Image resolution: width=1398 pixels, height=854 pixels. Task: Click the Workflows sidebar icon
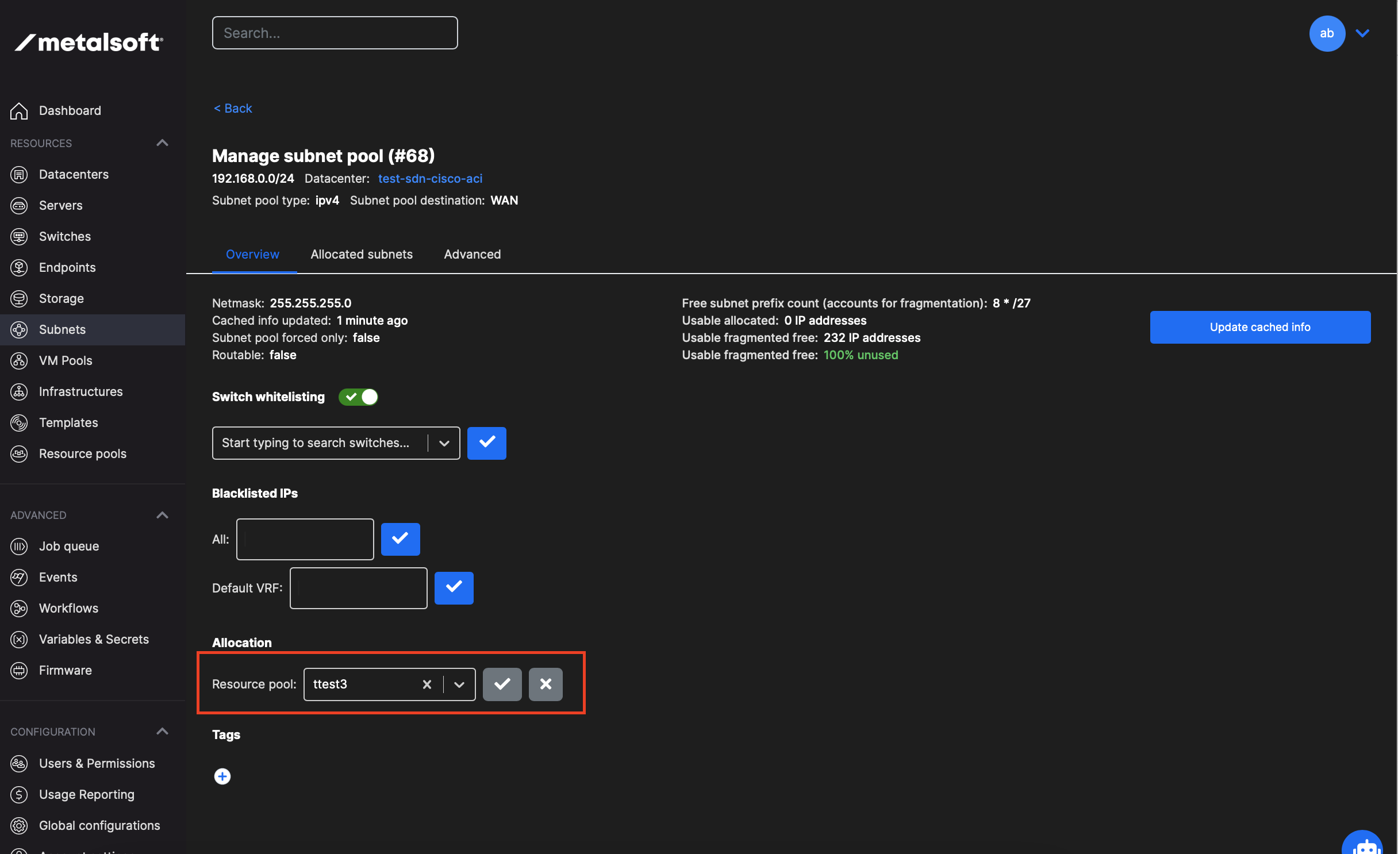pos(19,609)
